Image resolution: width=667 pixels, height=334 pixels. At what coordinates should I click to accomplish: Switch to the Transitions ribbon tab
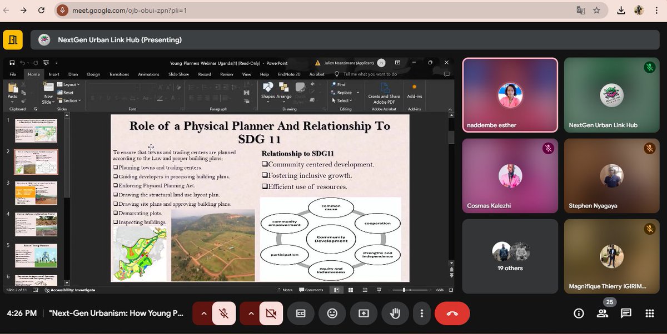pos(119,74)
